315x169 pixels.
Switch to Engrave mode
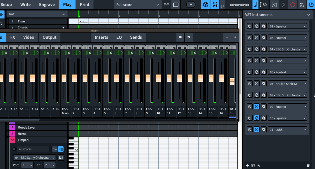coord(47,4)
